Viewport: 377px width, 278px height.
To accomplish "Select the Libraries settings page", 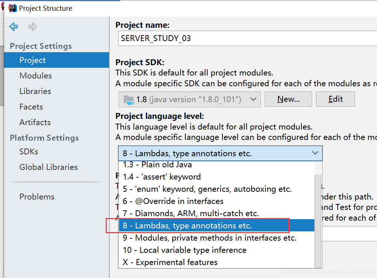I will [x=35, y=91].
